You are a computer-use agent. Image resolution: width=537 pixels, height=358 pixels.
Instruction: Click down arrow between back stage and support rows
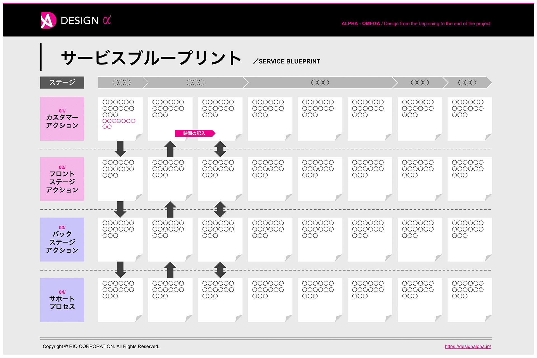(x=120, y=270)
